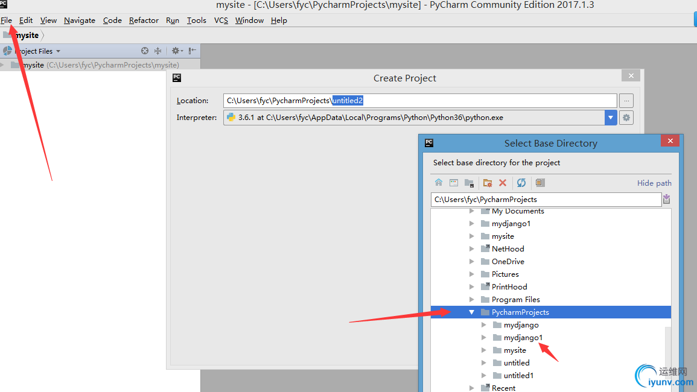The image size is (697, 392).
Task: Click Collapse All icon in Project panel
Action: [x=158, y=51]
